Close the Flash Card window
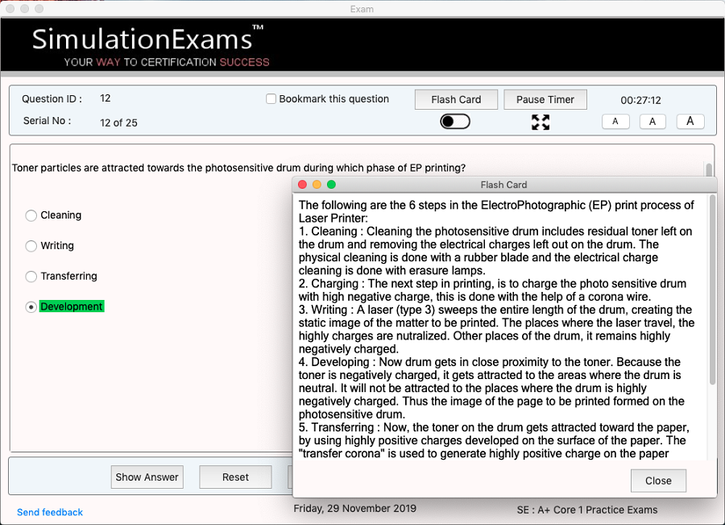The image size is (725, 525). (658, 481)
